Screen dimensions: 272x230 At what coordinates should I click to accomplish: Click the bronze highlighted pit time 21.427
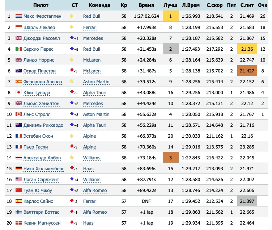tap(247, 71)
